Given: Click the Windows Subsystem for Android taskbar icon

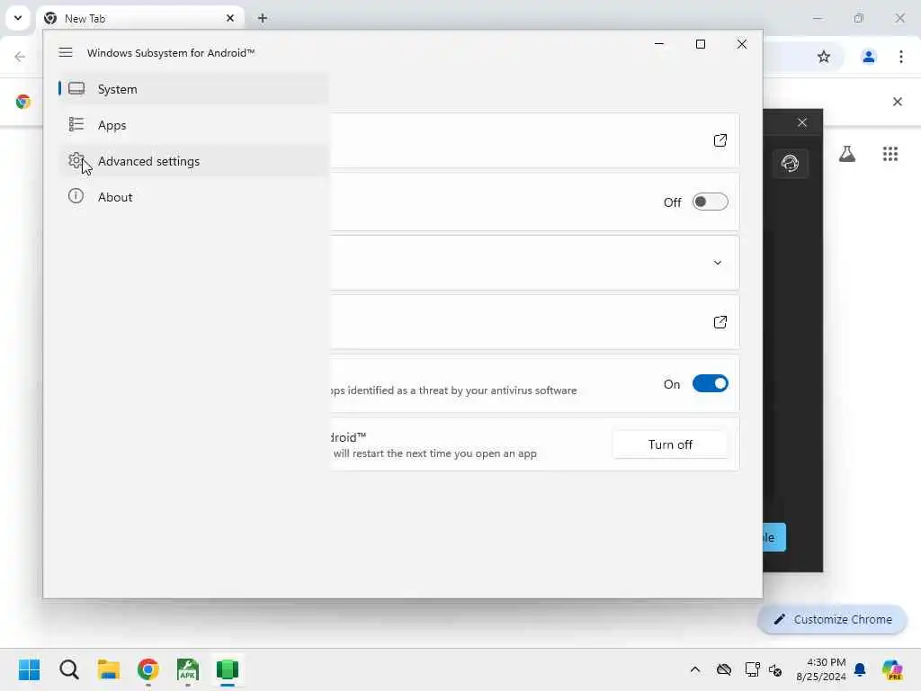Looking at the screenshot, I should 228,669.
